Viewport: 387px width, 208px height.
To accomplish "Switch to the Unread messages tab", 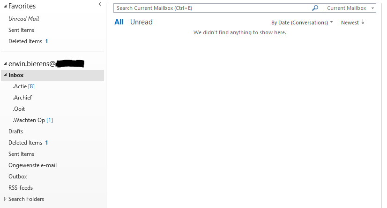I will point(141,22).
